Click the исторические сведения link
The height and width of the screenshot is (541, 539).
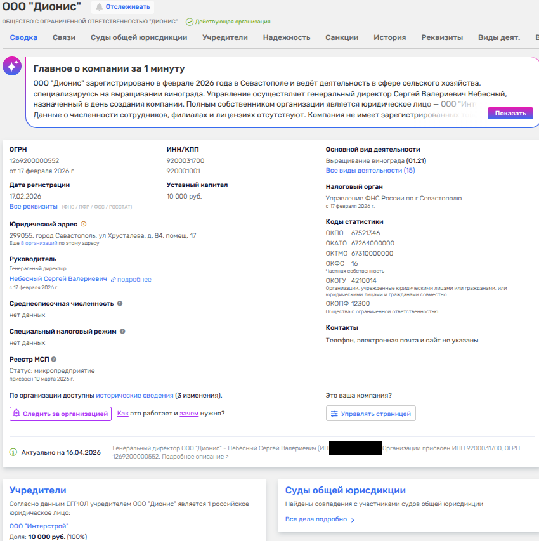pos(134,395)
